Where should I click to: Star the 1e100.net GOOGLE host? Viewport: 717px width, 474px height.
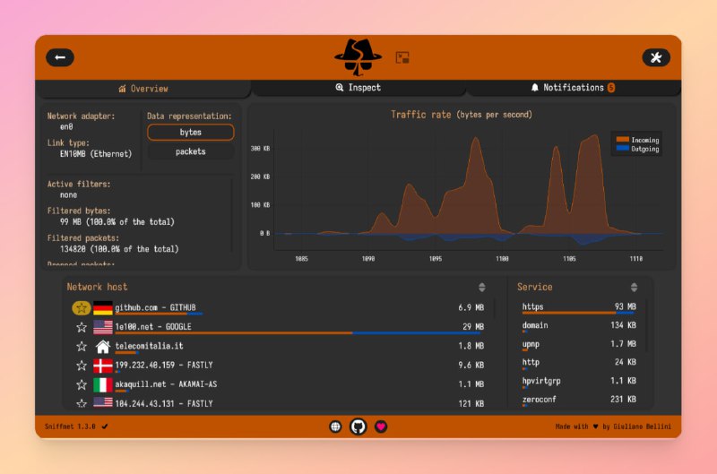[81, 327]
